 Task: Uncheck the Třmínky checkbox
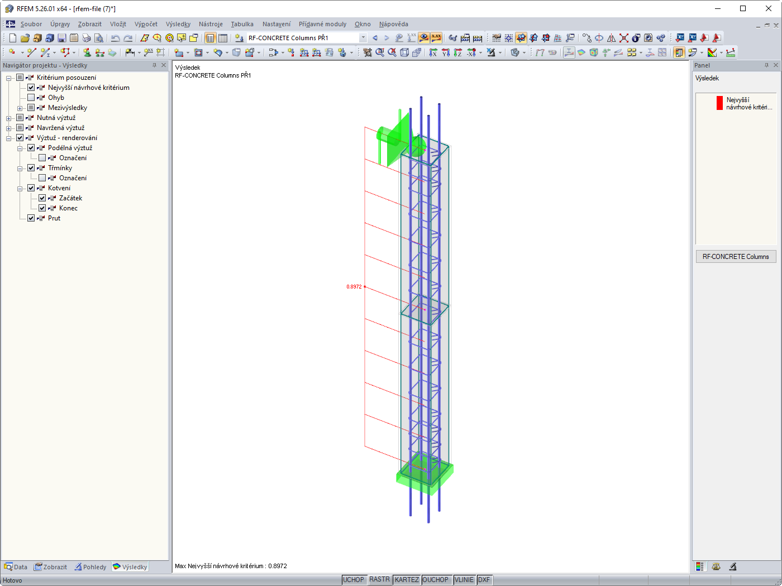[x=31, y=168]
